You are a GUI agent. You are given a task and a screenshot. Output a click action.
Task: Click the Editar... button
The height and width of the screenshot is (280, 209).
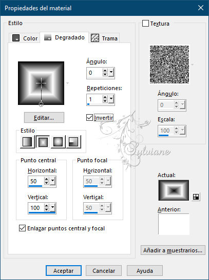44,118
